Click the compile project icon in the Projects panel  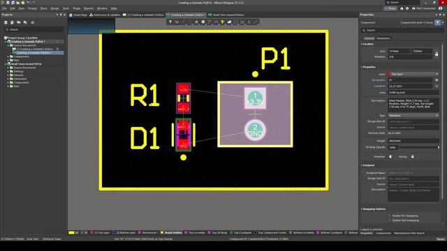point(13,22)
